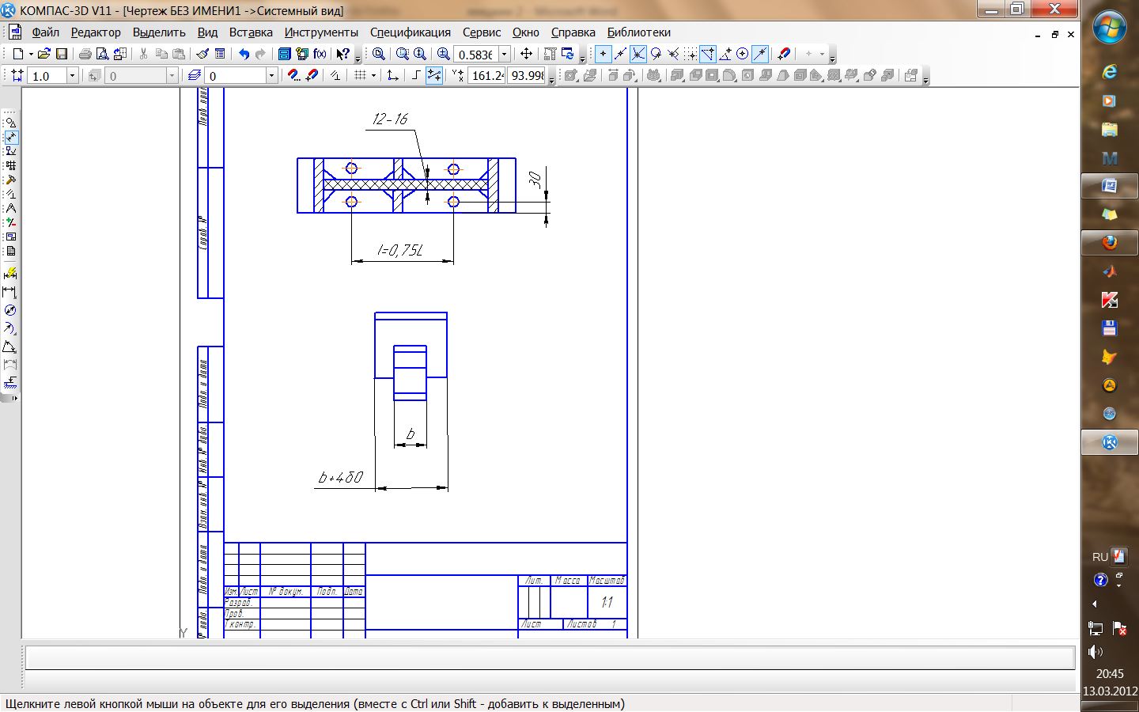Open the Спецификация menu
The image size is (1139, 712).
click(410, 32)
